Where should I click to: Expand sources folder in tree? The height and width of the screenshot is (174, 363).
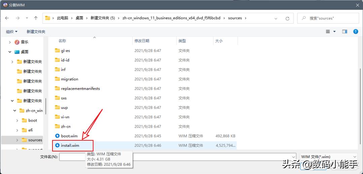(x=17, y=140)
